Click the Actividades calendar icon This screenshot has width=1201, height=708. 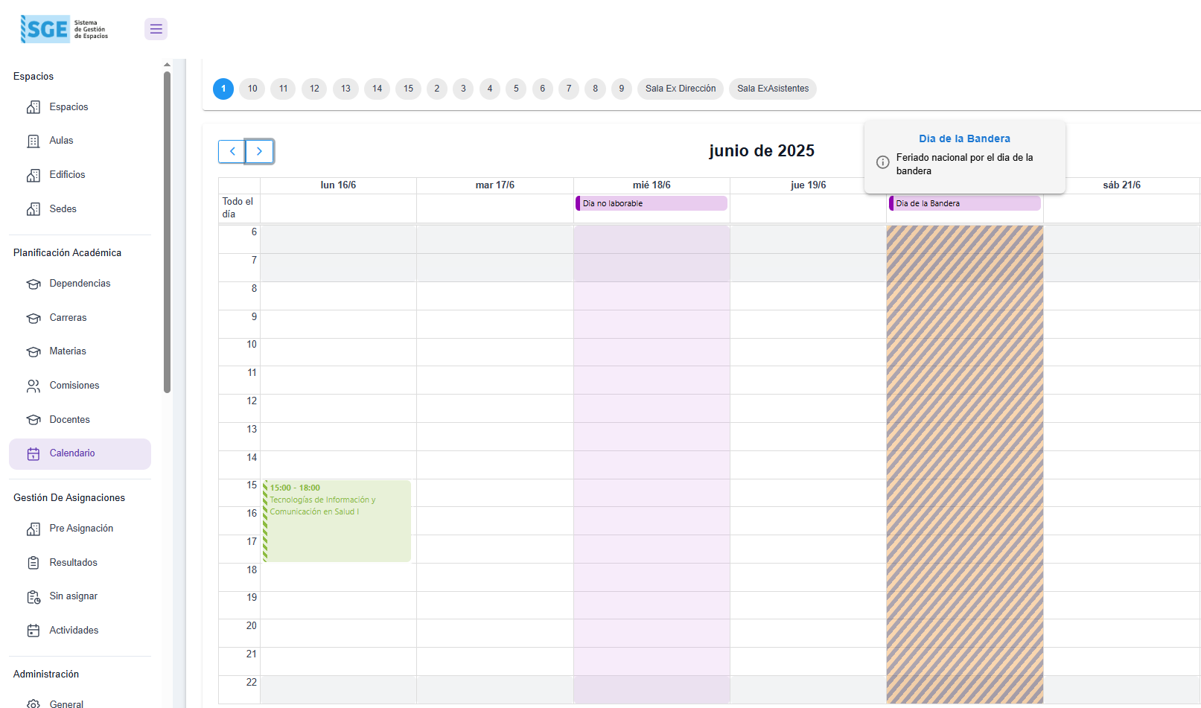[x=34, y=631]
